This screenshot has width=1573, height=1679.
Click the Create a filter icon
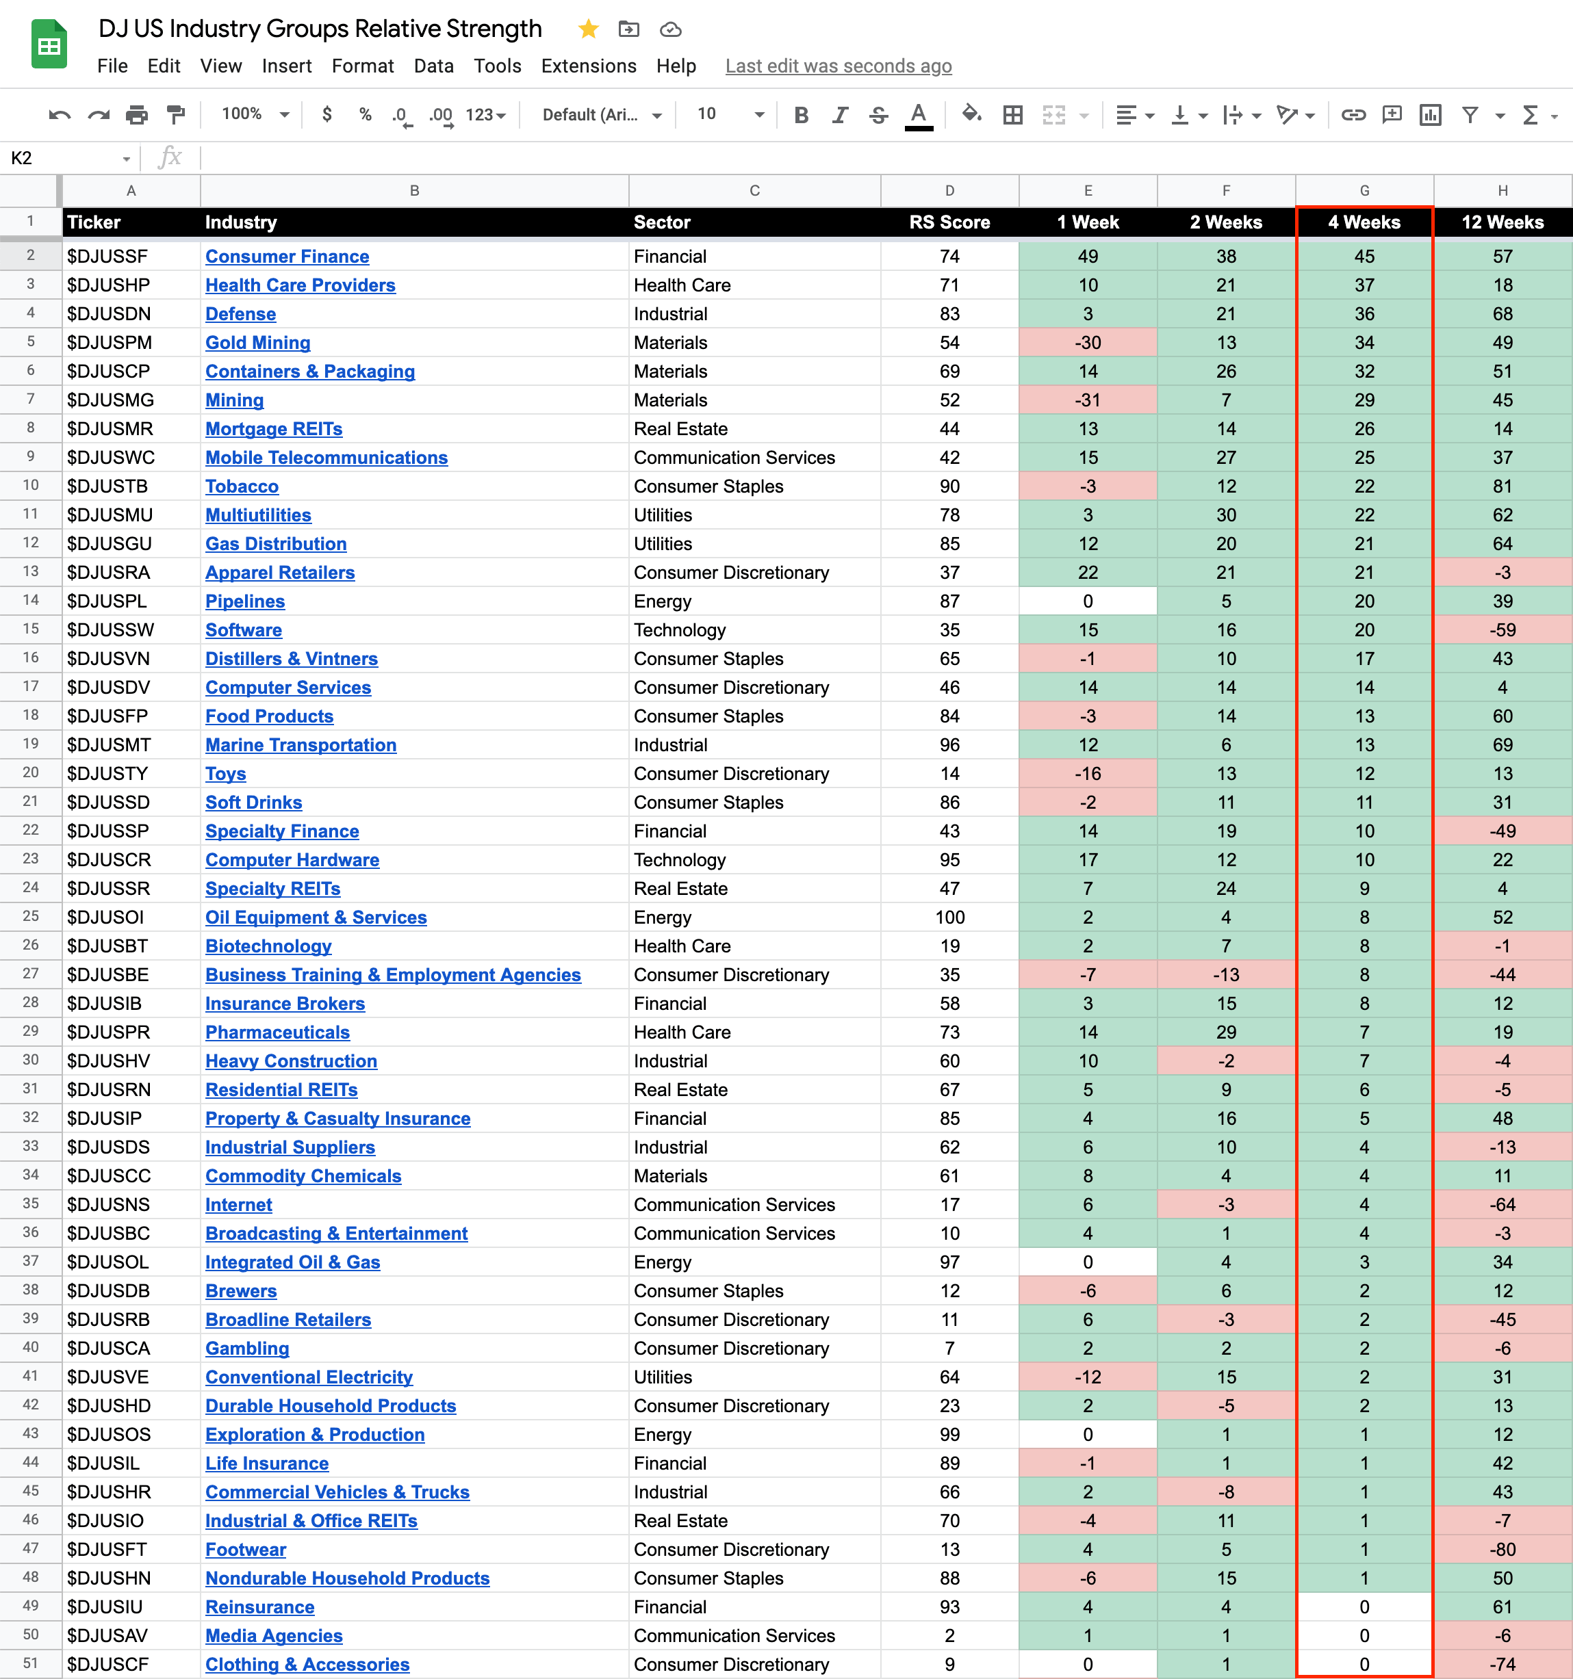pos(1470,115)
